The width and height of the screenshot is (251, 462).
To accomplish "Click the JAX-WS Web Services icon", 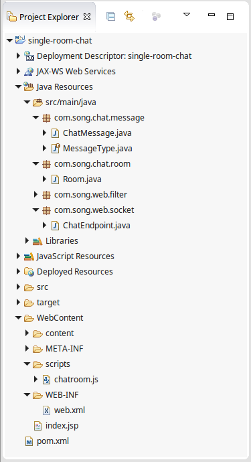I will coord(29,71).
